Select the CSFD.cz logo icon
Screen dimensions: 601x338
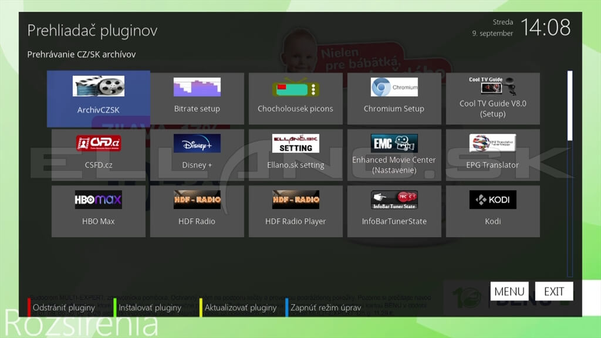99,143
